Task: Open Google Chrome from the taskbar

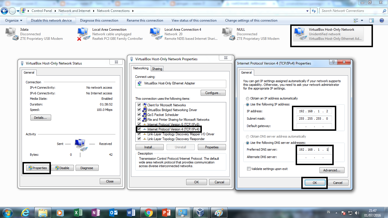Action: [148, 212]
